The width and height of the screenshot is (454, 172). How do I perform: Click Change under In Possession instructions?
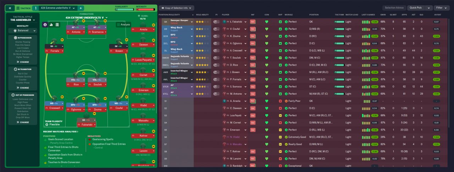(23, 62)
